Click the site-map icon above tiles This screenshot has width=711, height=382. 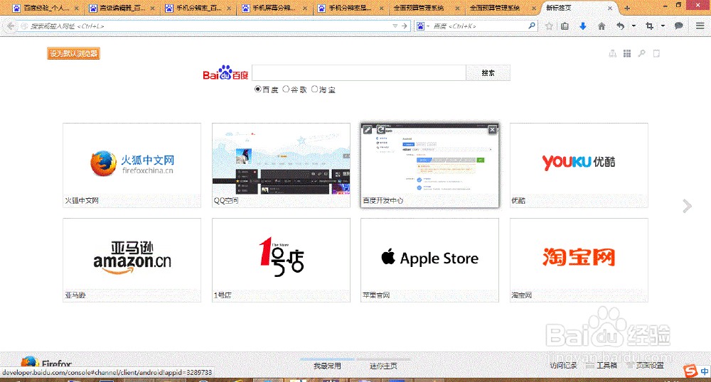coord(613,54)
